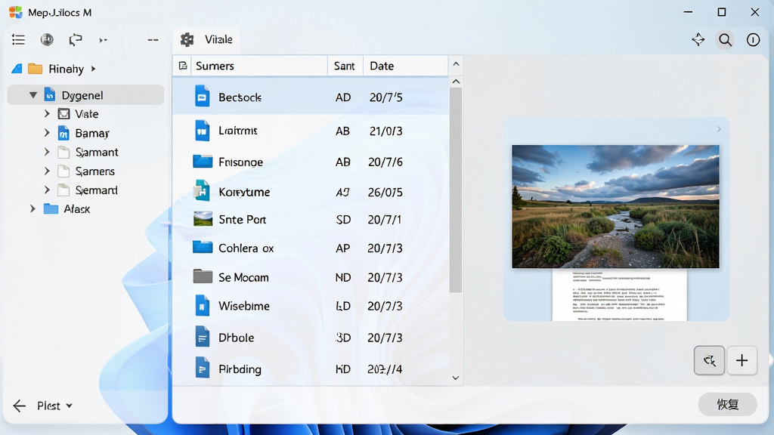Click the list view icon in the sidebar toolbar
The width and height of the screenshot is (774, 435).
click(18, 39)
